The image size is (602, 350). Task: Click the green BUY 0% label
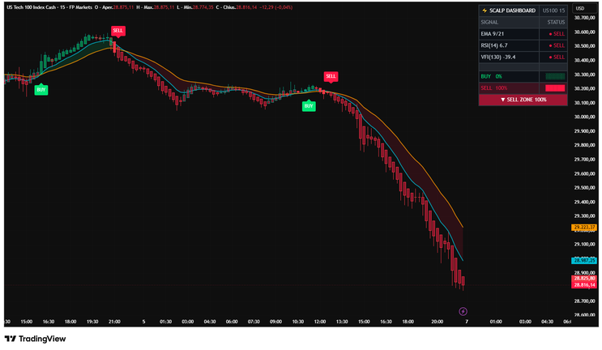point(491,76)
